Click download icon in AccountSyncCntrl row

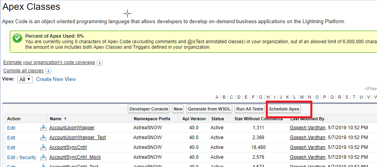point(43,147)
